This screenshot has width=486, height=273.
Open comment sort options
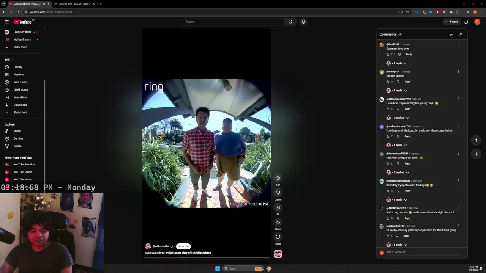click(451, 34)
